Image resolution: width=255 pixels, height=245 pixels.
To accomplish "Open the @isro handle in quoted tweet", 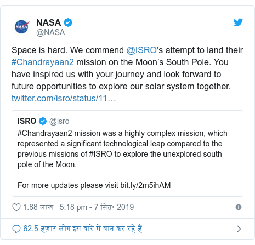I will coord(59,121).
